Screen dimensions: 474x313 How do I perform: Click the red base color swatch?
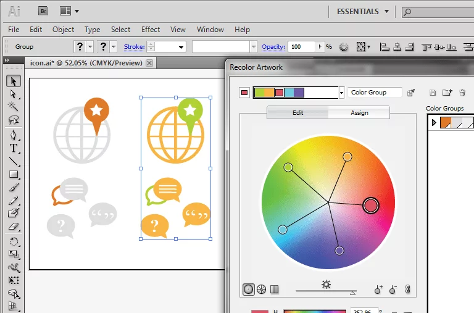tap(244, 93)
